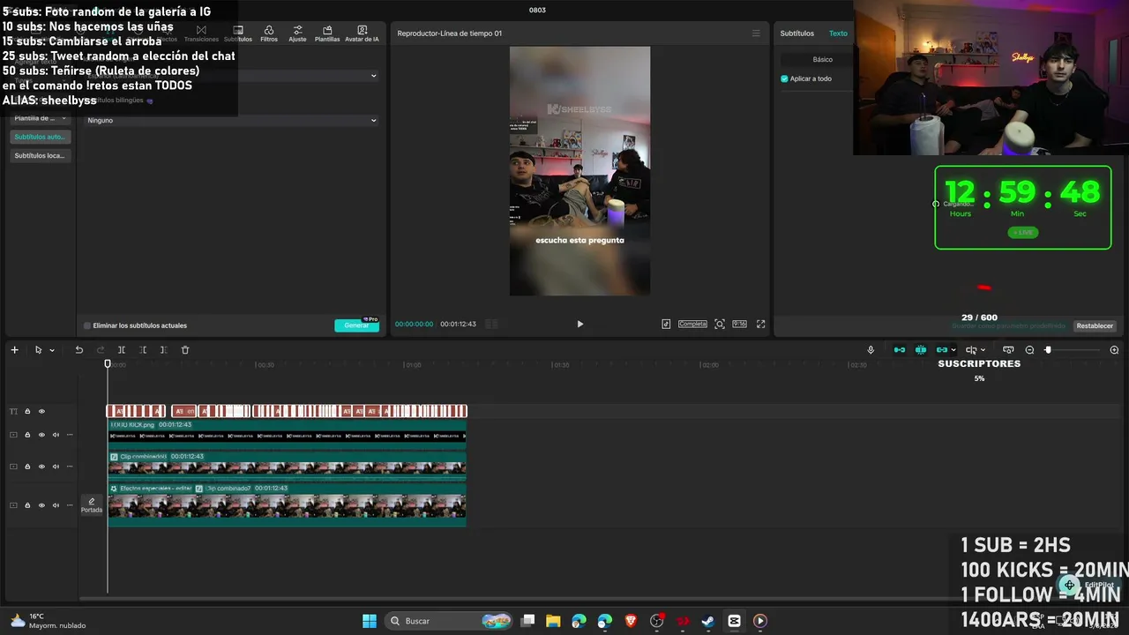Hide the LOGO KICK.png track

click(x=41, y=434)
